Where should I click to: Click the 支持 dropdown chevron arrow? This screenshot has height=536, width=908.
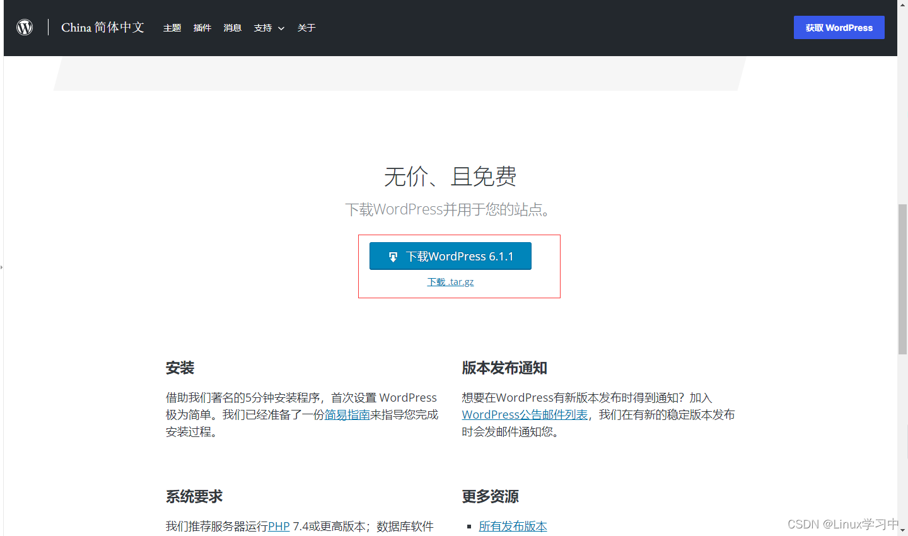[281, 28]
